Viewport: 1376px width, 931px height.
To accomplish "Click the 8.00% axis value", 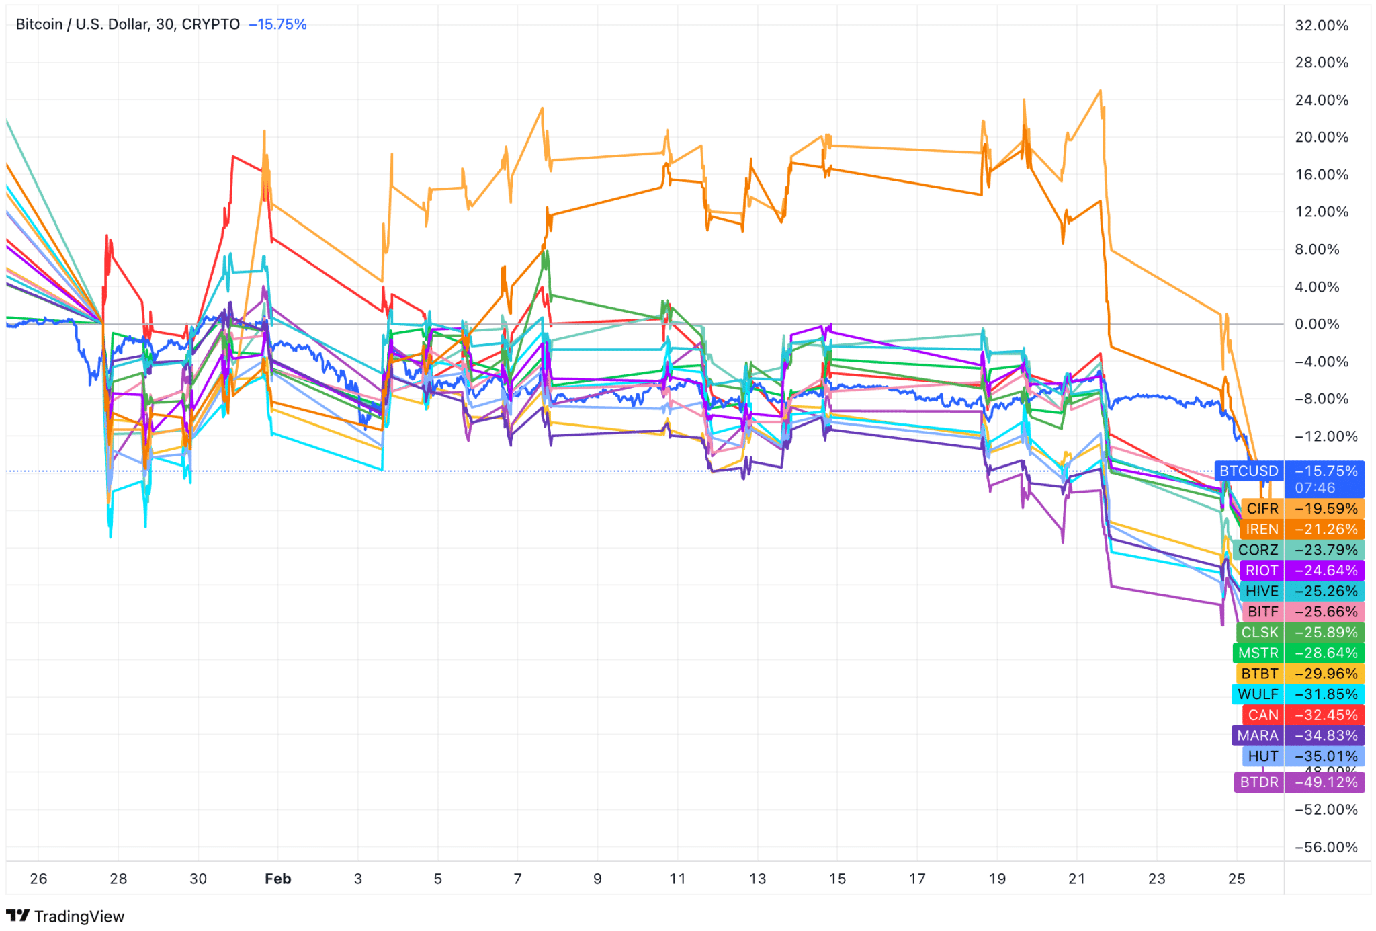I will 1318,249.
